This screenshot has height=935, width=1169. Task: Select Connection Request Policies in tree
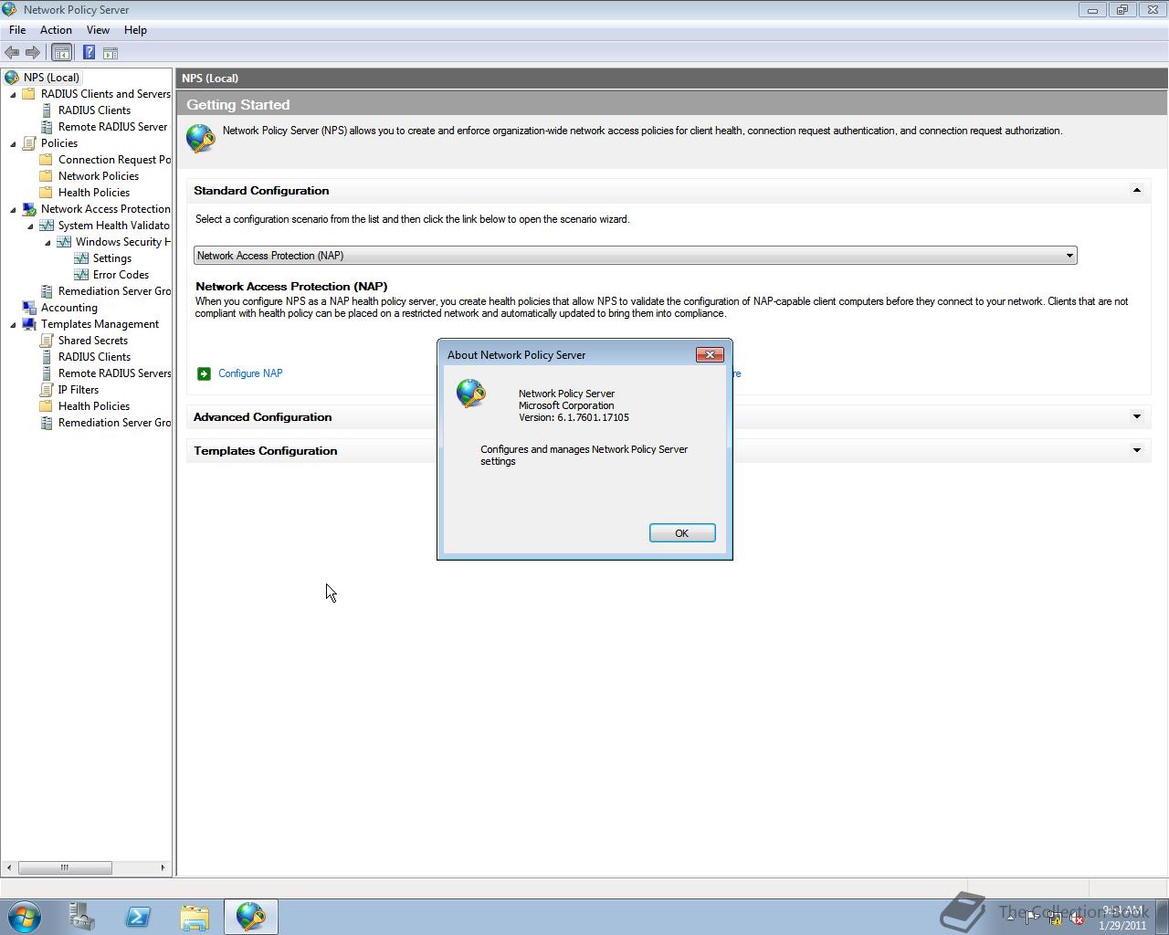114,160
